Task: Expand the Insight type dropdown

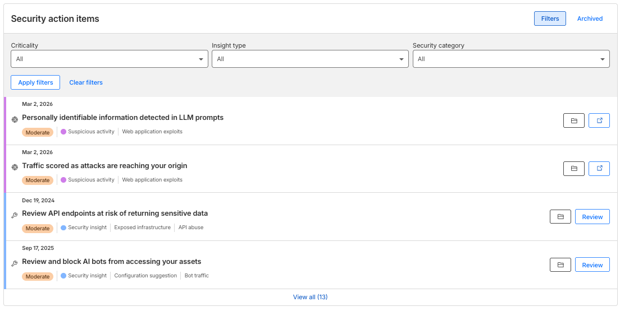Action: point(310,59)
